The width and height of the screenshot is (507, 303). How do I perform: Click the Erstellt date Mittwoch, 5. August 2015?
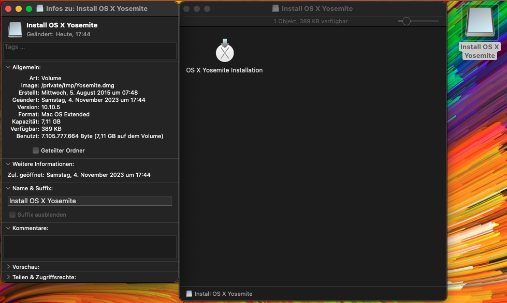(90, 93)
